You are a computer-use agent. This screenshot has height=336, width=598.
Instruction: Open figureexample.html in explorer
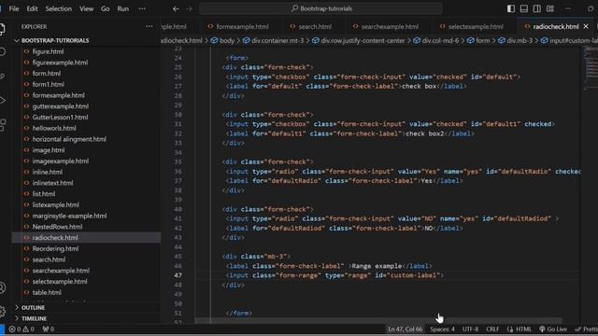coord(86,63)
